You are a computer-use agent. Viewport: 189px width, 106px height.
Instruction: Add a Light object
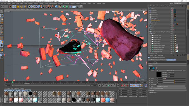coord(81,6)
